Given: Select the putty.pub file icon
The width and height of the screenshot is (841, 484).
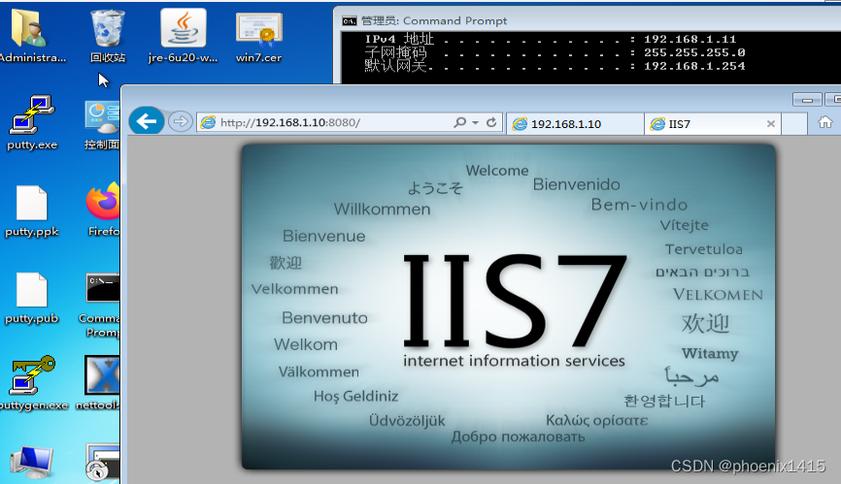Looking at the screenshot, I should coord(32,298).
